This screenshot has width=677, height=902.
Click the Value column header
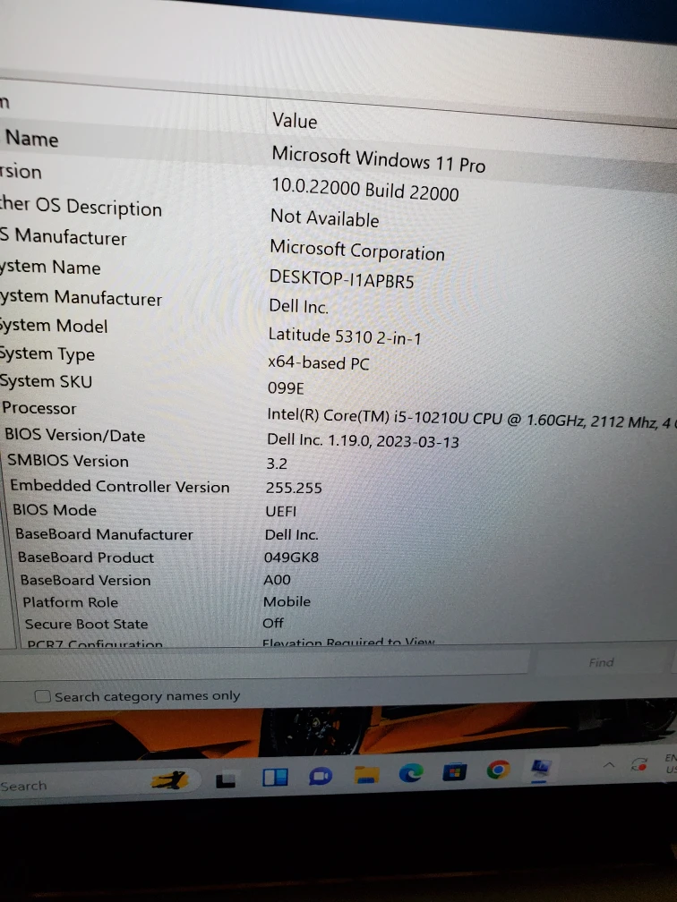pos(295,120)
